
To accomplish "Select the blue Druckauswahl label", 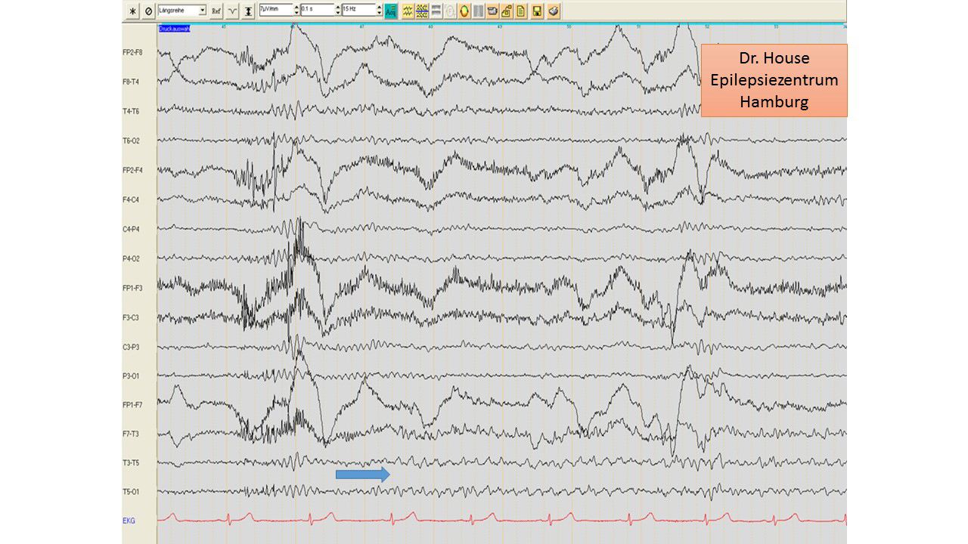I will 174,29.
